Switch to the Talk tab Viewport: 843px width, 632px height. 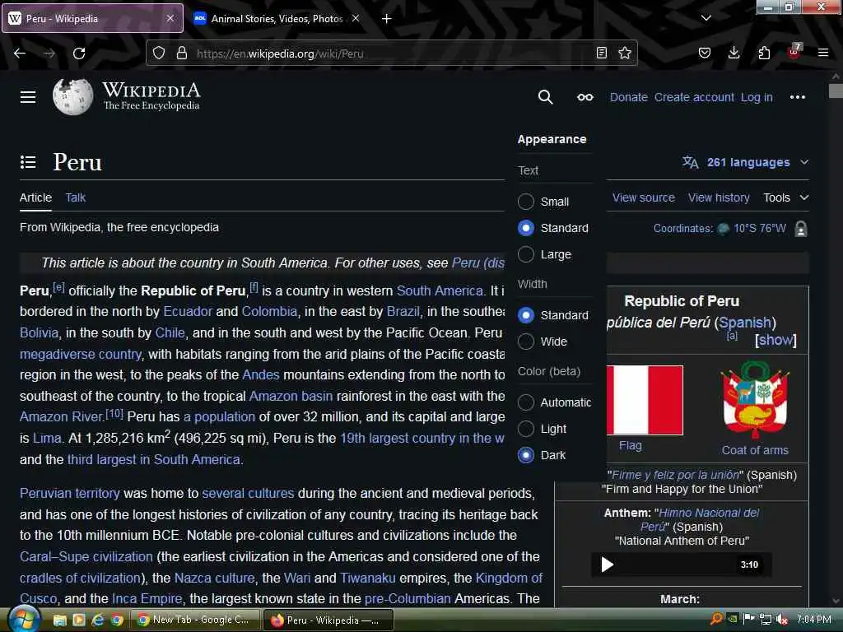point(75,197)
